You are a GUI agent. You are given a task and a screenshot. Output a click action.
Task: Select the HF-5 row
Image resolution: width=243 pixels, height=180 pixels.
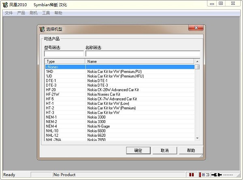click(x=119, y=99)
